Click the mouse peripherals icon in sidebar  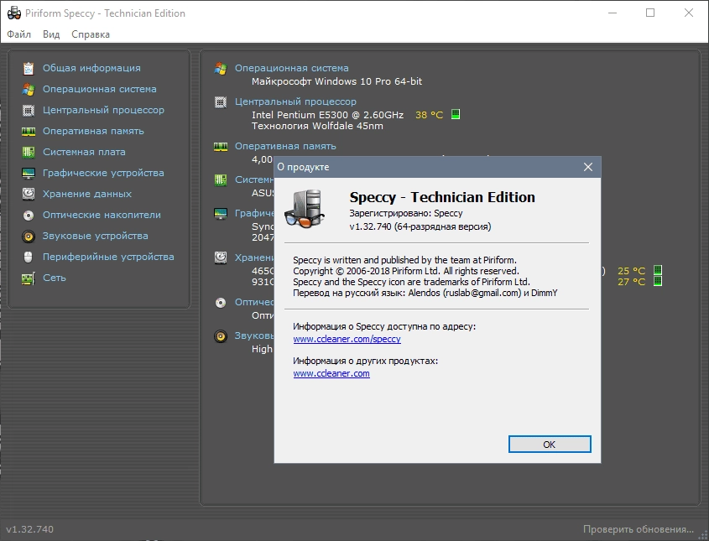pos(29,257)
